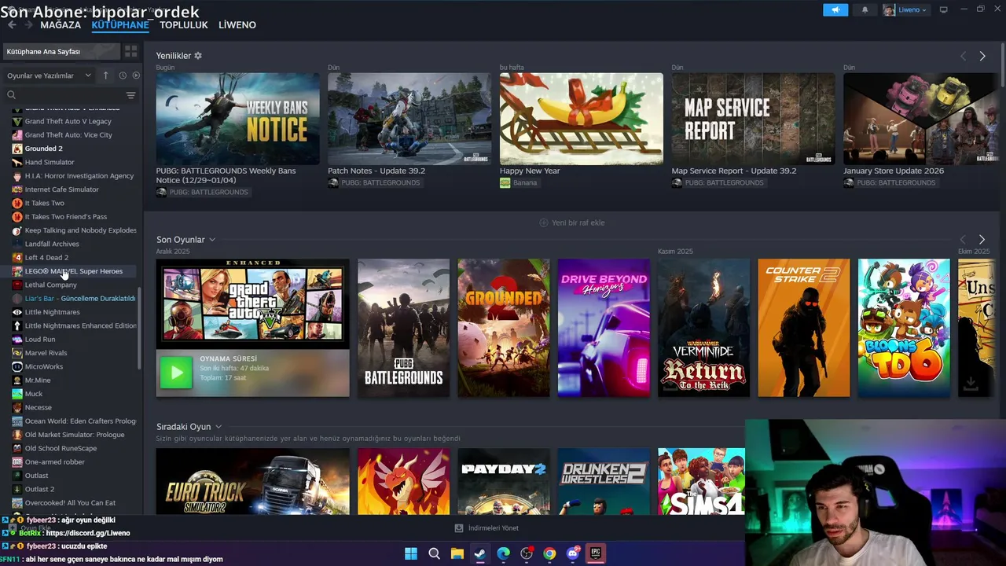Open Grounded 2 recent game cover
1006x566 pixels.
pos(504,328)
